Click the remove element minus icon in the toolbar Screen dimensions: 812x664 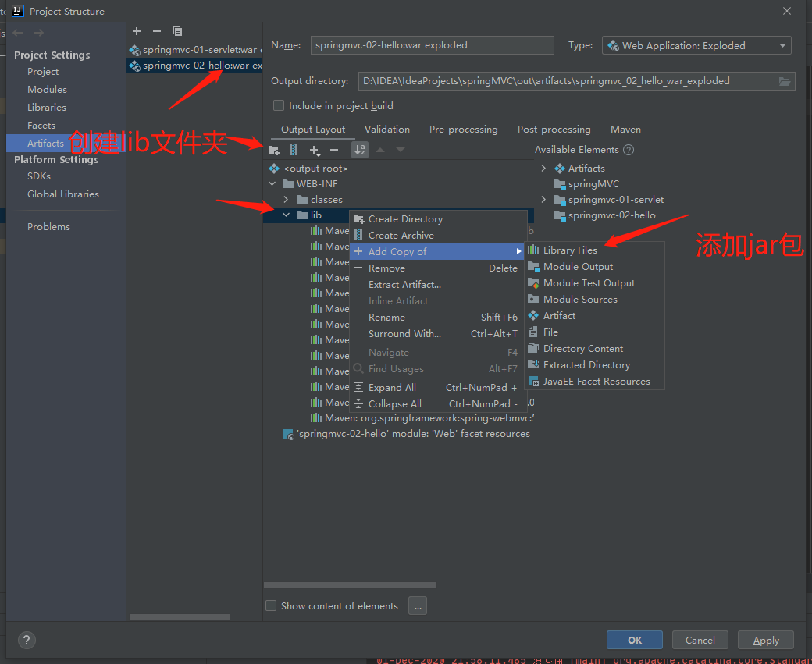(334, 150)
